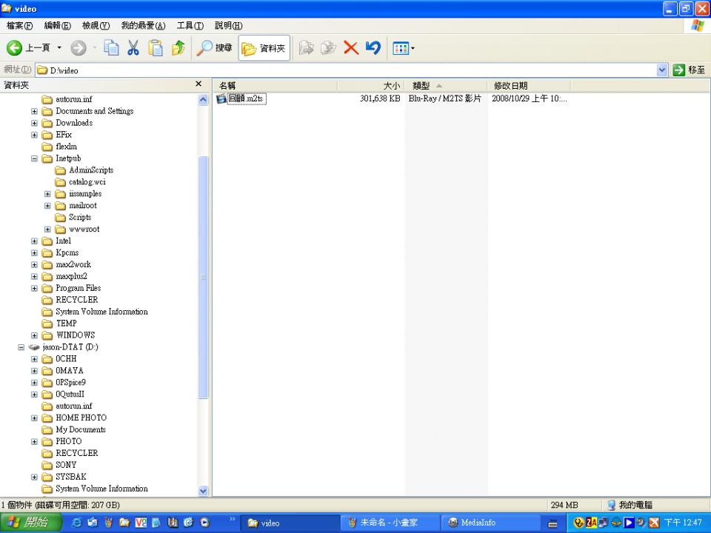Select the My Documents folder in tree

(x=74, y=429)
